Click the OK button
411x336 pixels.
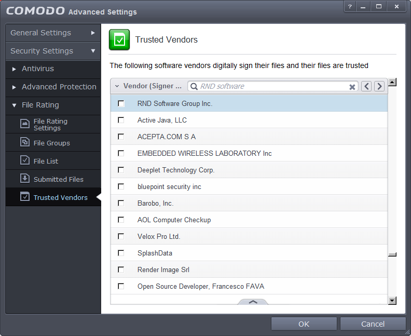pos(304,324)
